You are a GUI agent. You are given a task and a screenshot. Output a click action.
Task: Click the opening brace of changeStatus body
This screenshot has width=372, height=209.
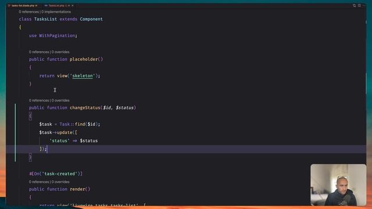(30, 116)
